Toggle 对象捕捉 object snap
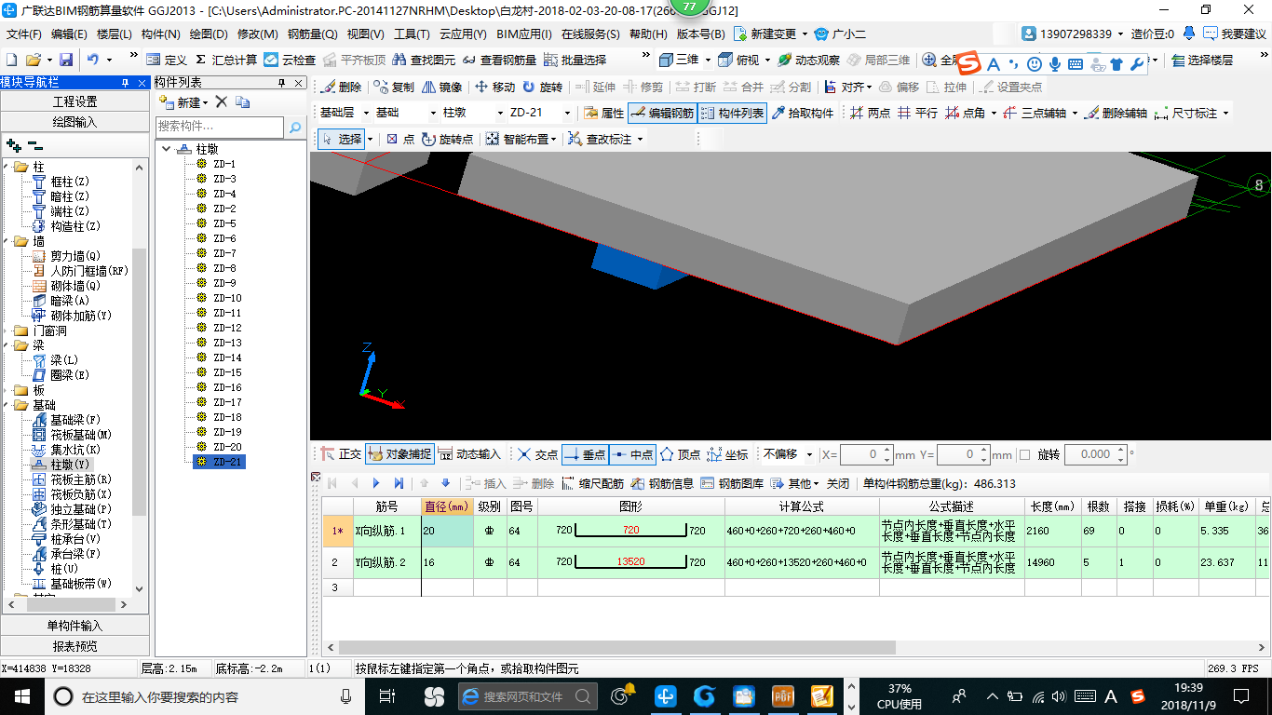This screenshot has width=1272, height=715. [x=399, y=454]
